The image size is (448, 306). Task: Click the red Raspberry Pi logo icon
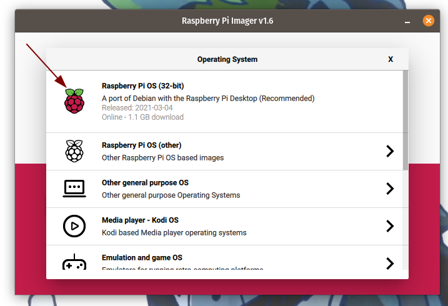(x=74, y=101)
